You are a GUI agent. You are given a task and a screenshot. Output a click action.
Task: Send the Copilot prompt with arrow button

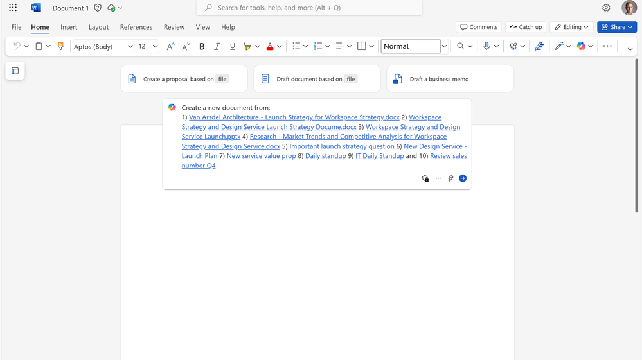click(463, 178)
